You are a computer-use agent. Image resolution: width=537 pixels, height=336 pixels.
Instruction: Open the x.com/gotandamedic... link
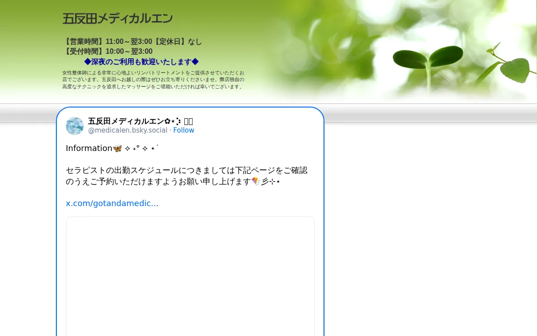pyautogui.click(x=112, y=203)
